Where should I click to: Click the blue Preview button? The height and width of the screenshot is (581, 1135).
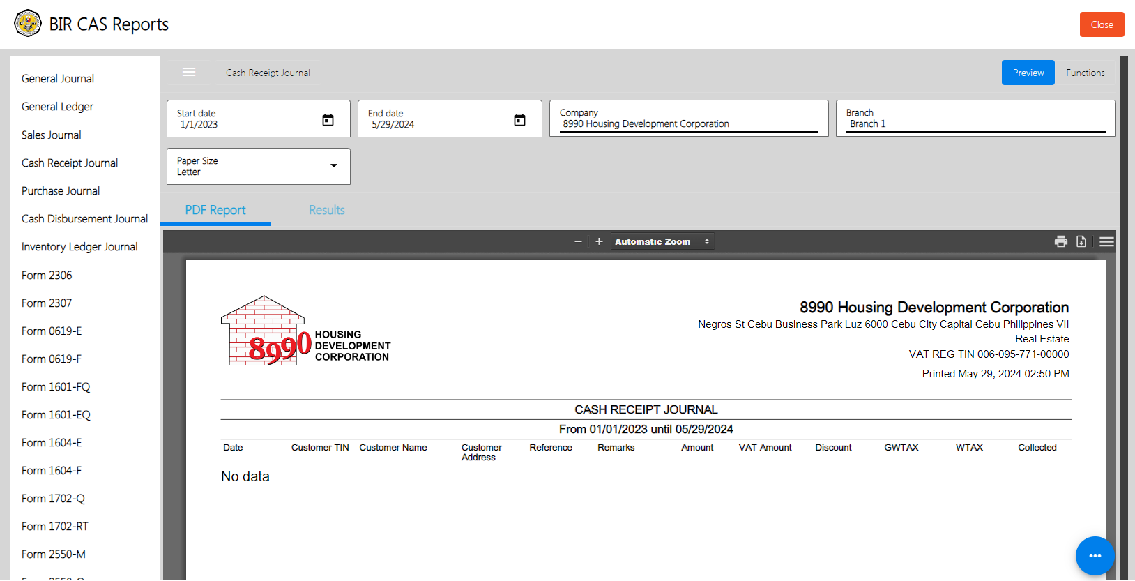coord(1028,73)
